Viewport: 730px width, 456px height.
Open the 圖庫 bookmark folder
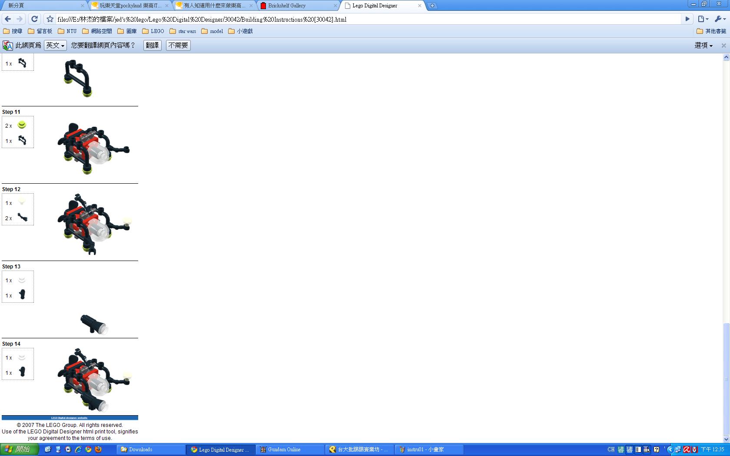(x=127, y=31)
